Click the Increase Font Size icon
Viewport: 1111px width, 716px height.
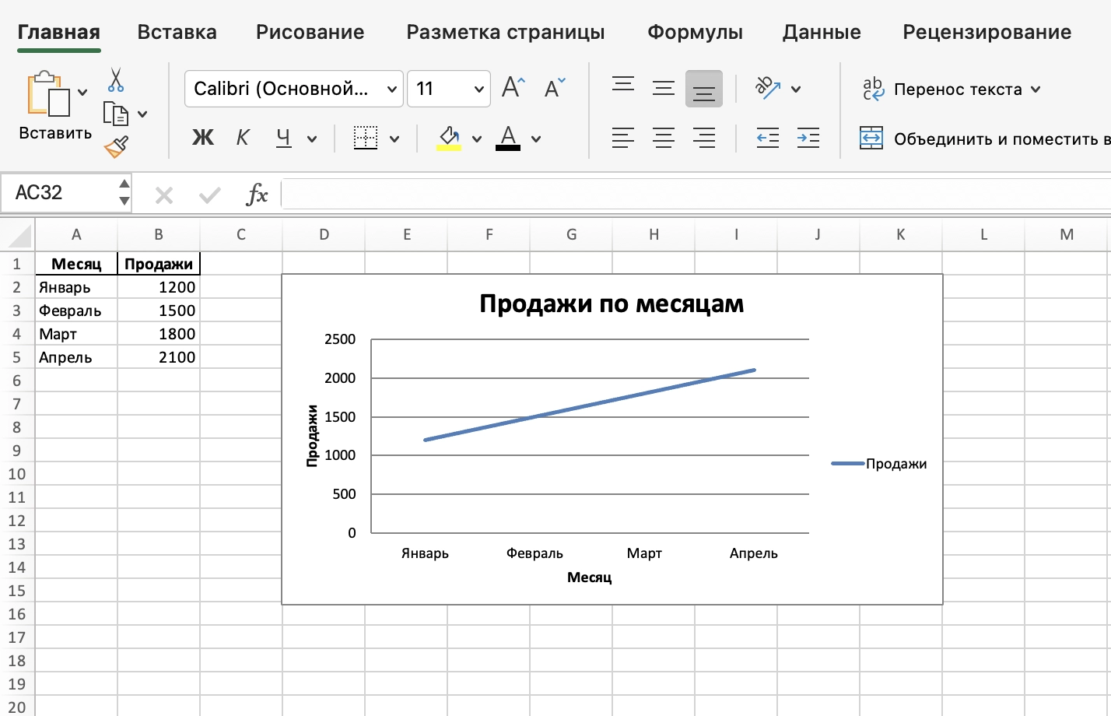pyautogui.click(x=513, y=88)
